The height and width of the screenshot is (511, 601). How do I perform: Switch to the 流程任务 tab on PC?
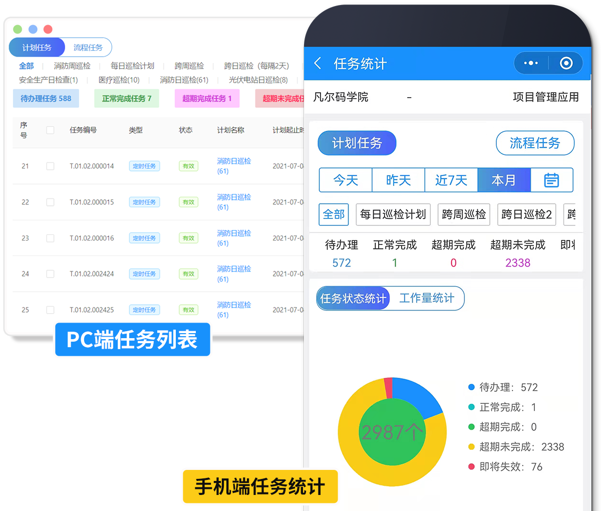(88, 47)
